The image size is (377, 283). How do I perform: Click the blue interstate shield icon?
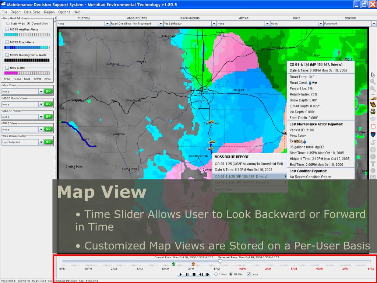click(x=373, y=134)
